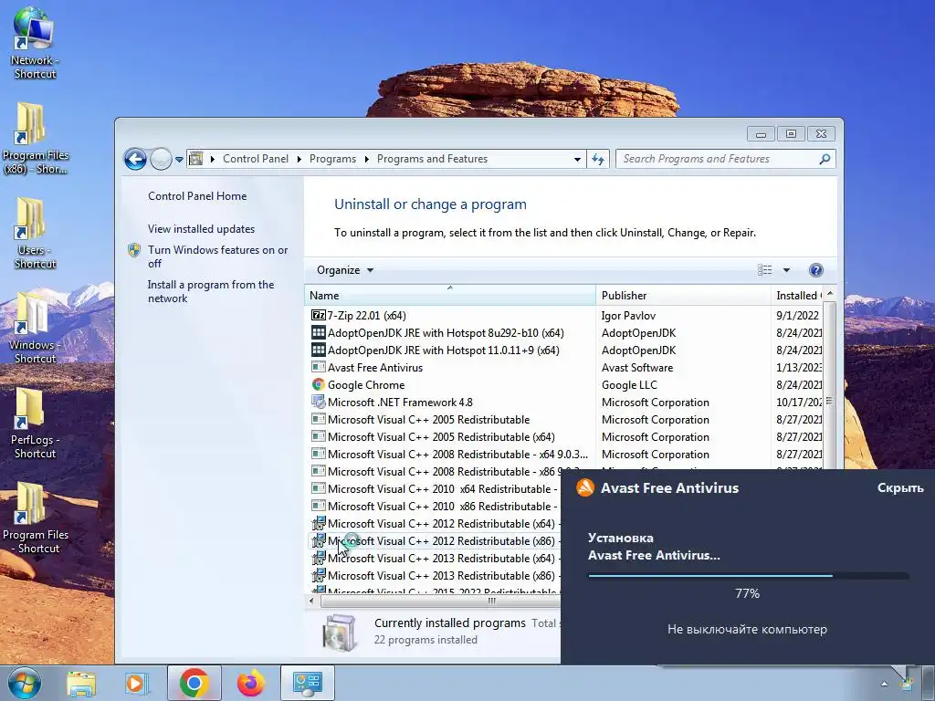Image resolution: width=935 pixels, height=701 pixels.
Task: Open Program Files (x86) shortcut icon
Action: coord(35,139)
